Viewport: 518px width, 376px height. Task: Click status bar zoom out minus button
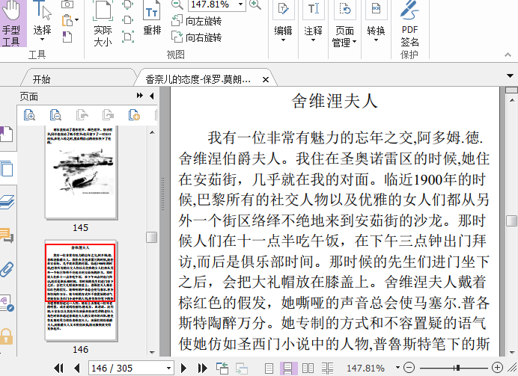[x=409, y=368]
